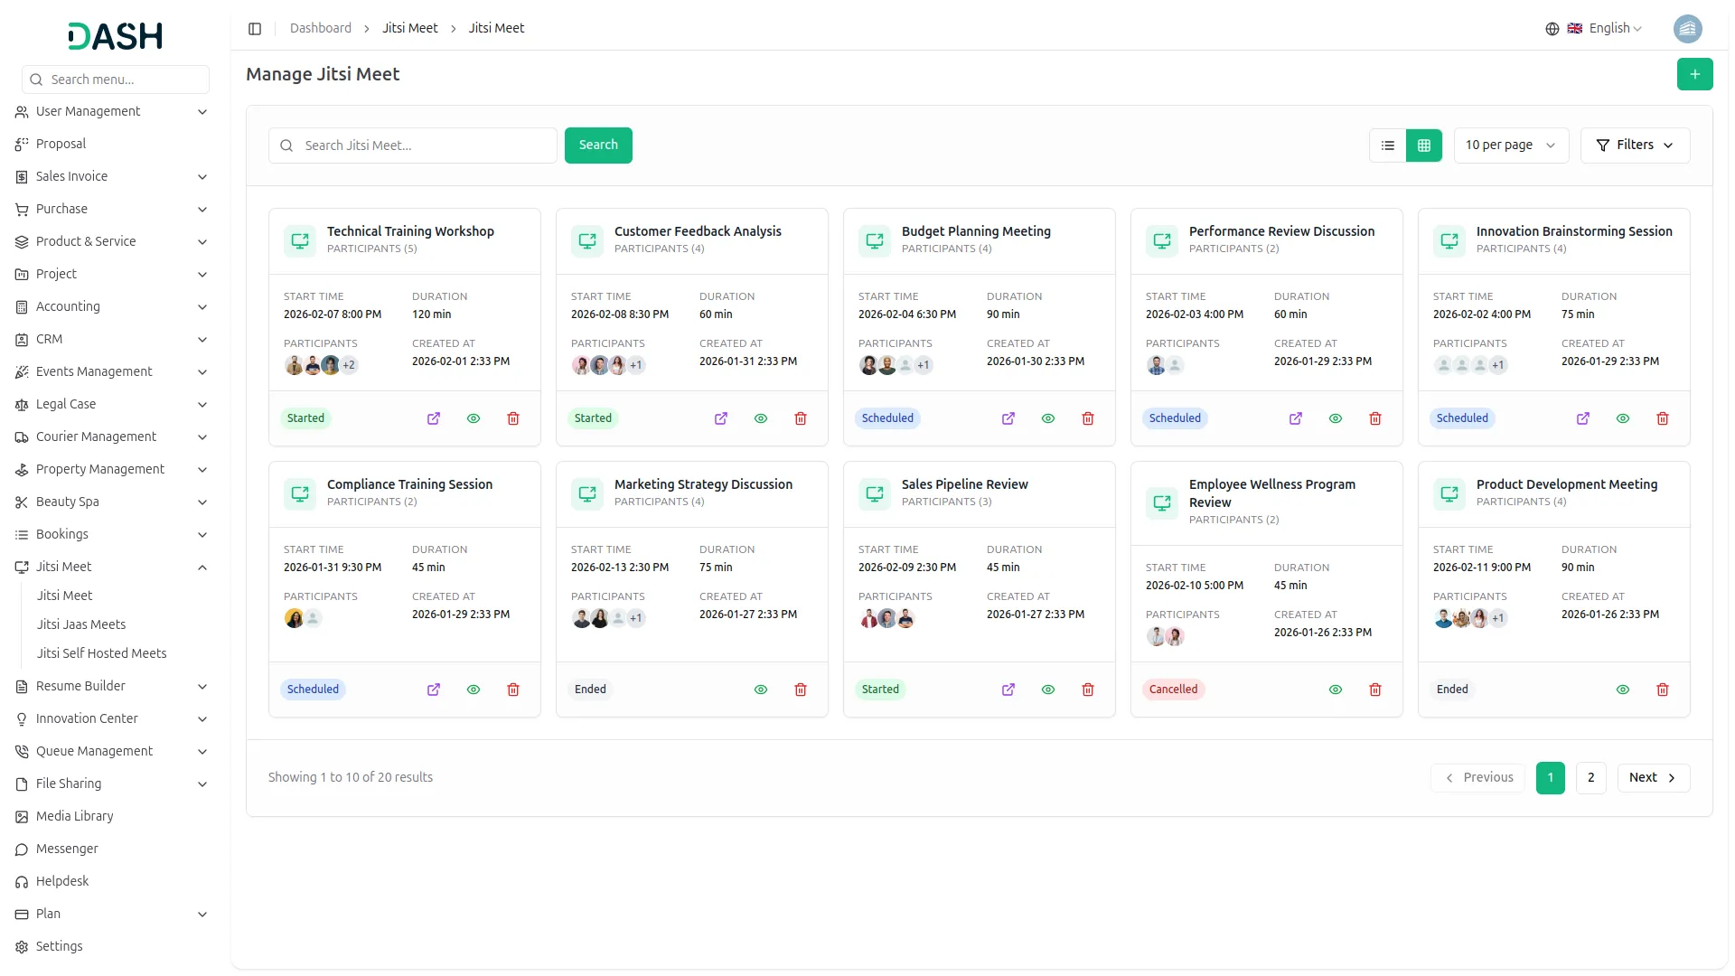This screenshot has height=976, width=1735.
Task: Open Jitsi Jaas Meets submenu item
Action: tap(81, 624)
